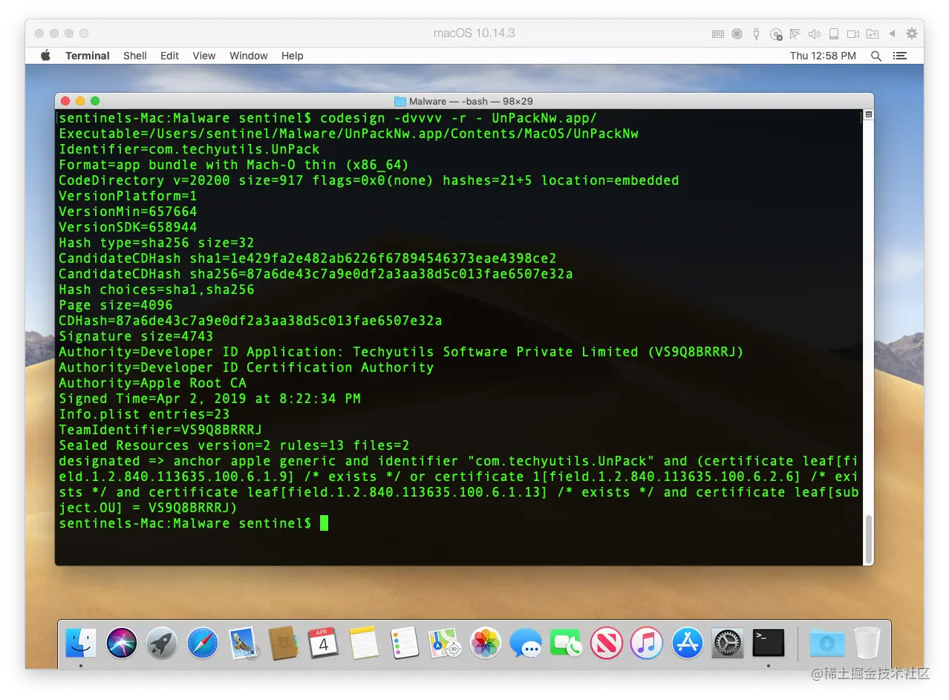Image resolution: width=949 pixels, height=700 pixels.
Task: Open Contacts book icon in Dock
Action: 283,643
